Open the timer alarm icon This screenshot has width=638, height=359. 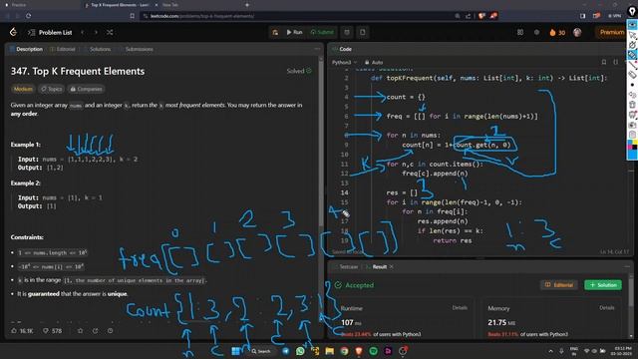347,32
